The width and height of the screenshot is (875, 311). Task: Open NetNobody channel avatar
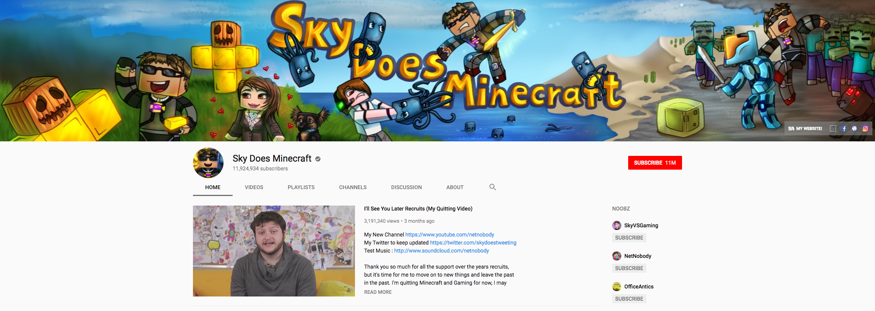(x=617, y=256)
